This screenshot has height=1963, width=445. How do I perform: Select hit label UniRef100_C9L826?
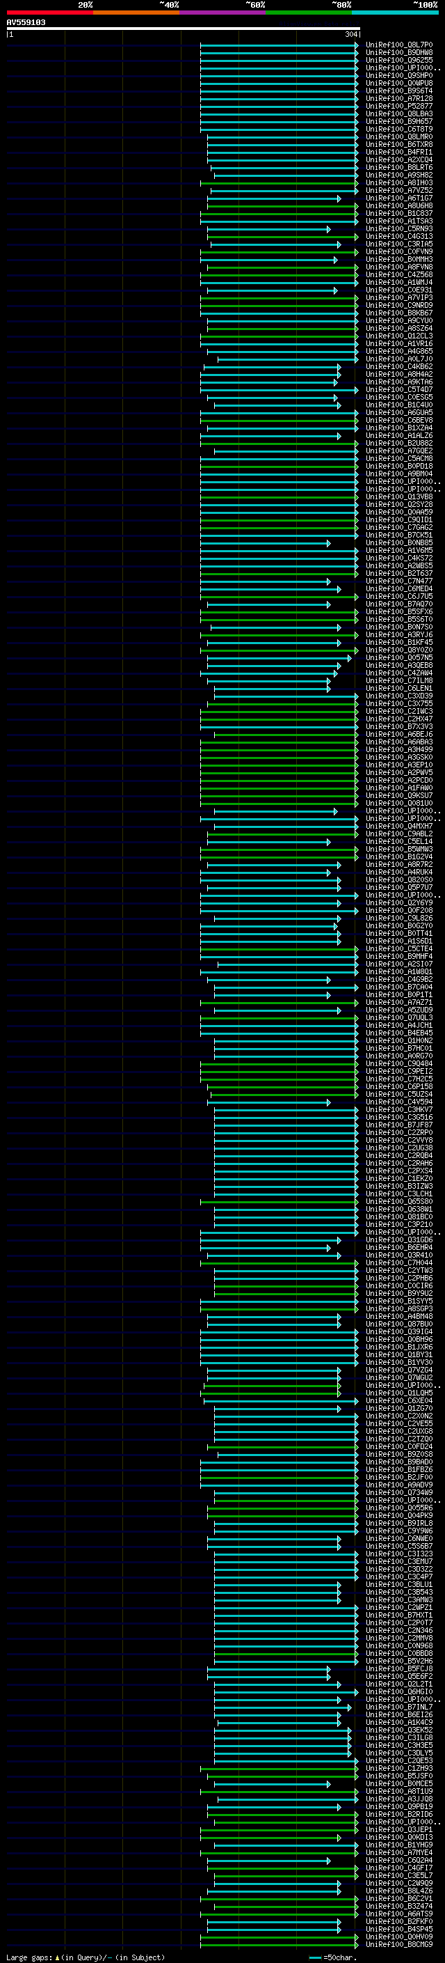pyautogui.click(x=398, y=919)
